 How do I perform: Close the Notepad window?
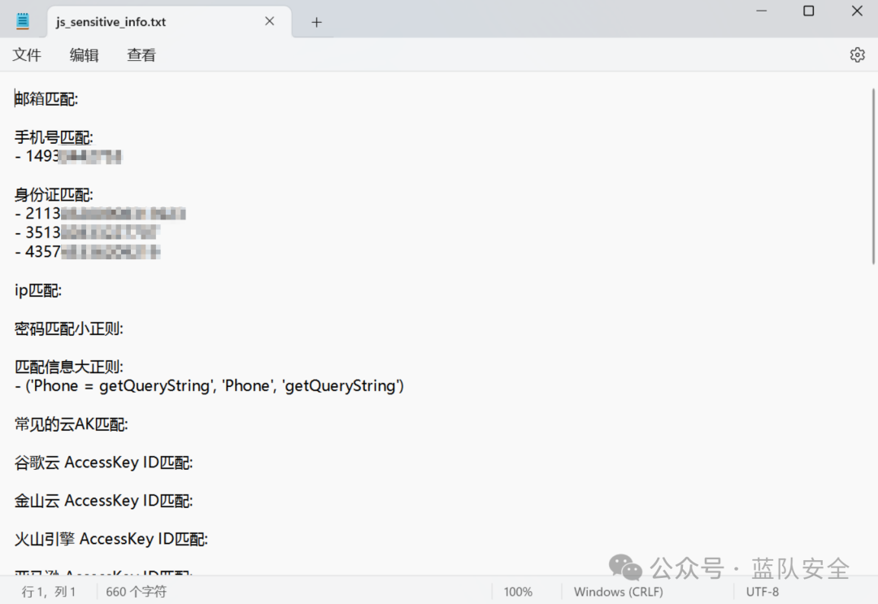coord(857,11)
